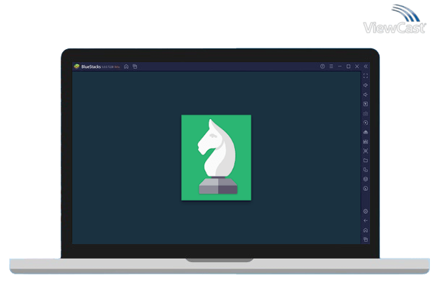Click the circular play sidebar icon

366,123
